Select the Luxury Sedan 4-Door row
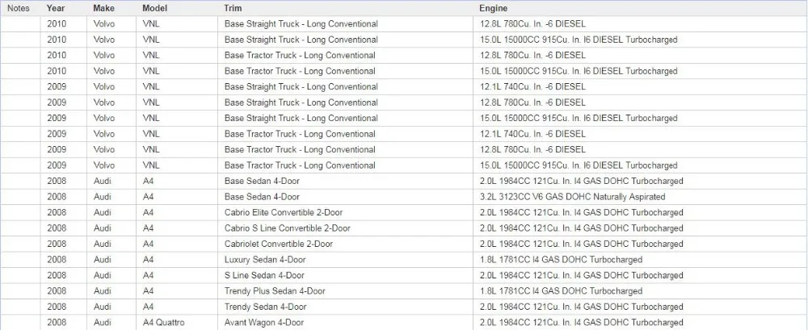The width and height of the screenshot is (808, 330). tap(404, 260)
